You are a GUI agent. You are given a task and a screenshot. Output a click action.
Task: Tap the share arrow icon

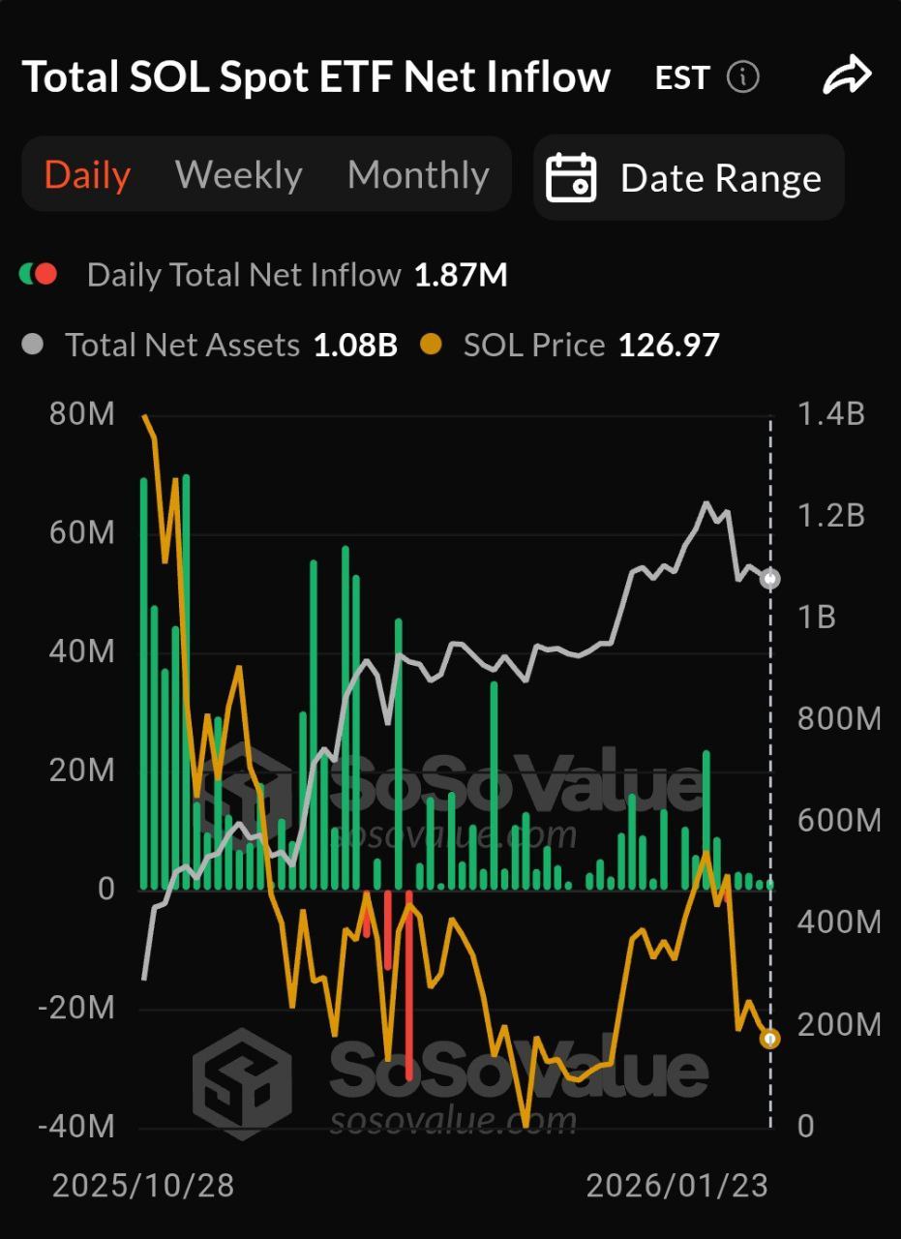pos(847,77)
